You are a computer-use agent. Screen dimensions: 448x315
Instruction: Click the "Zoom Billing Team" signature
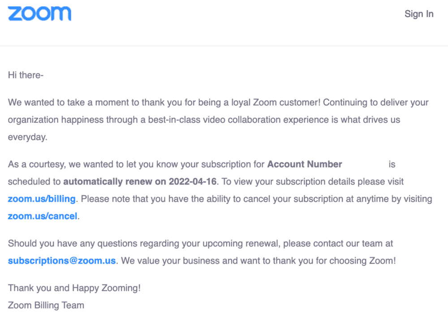(x=46, y=305)
